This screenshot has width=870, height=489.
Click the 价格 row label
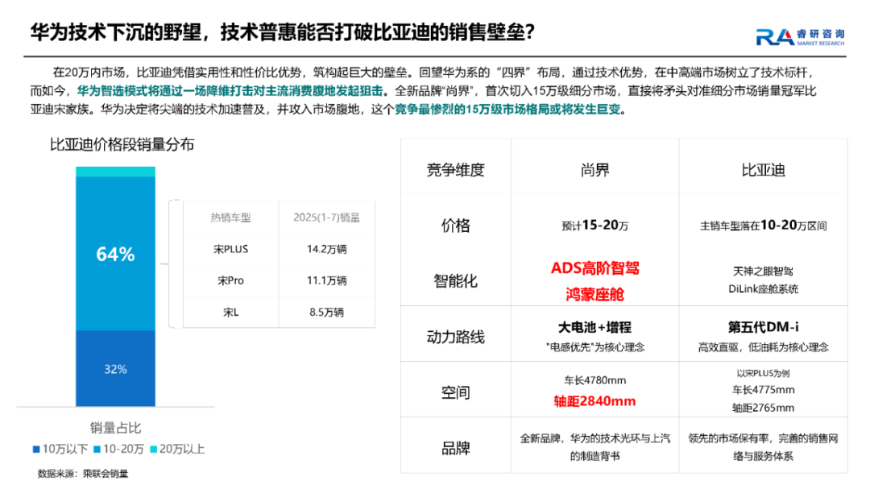click(x=455, y=226)
